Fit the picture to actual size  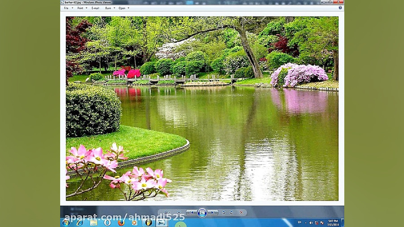[179, 213]
